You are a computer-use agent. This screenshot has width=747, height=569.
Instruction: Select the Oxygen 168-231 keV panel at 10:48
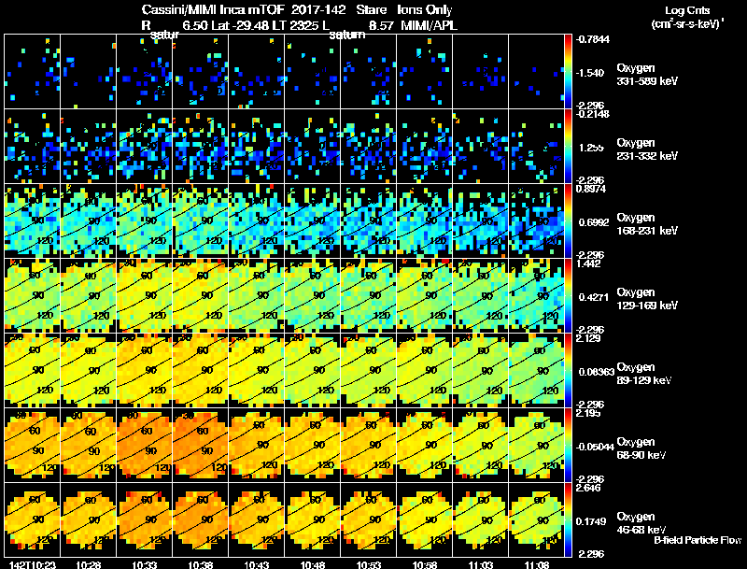pos(313,221)
